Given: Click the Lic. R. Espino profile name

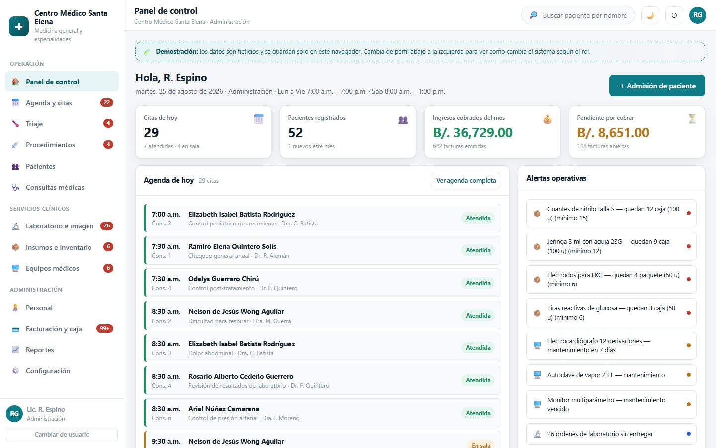Looking at the screenshot, I should click(x=46, y=409).
